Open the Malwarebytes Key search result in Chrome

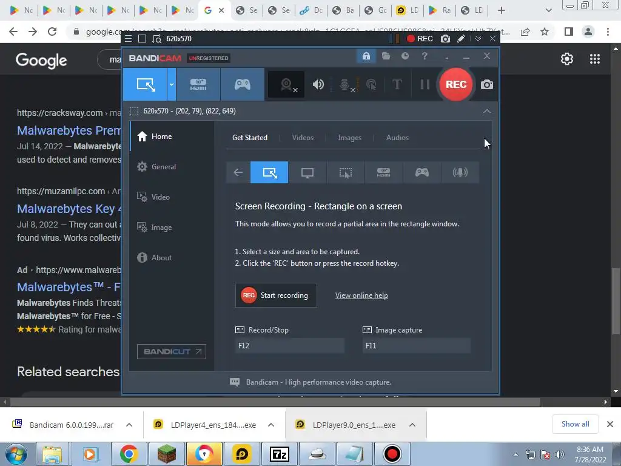(70, 209)
